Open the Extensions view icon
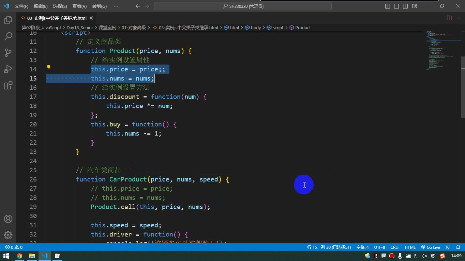Viewport: 465px width, 261px height. pos(8,85)
